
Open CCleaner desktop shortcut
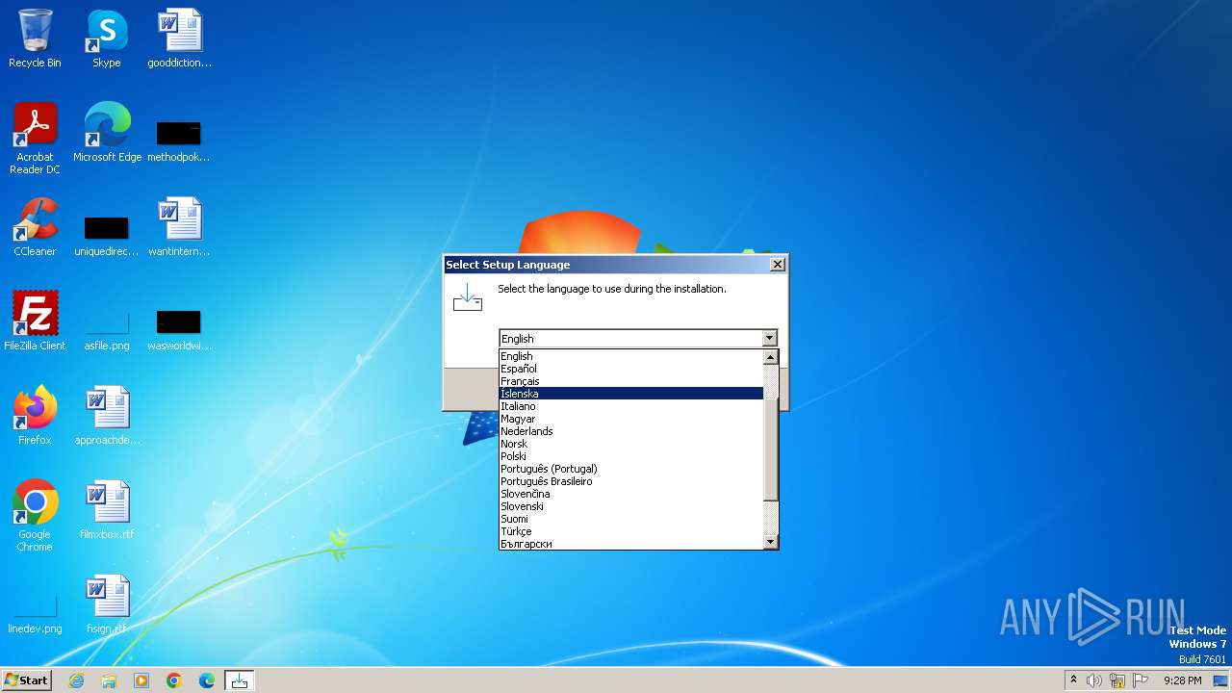[35, 227]
